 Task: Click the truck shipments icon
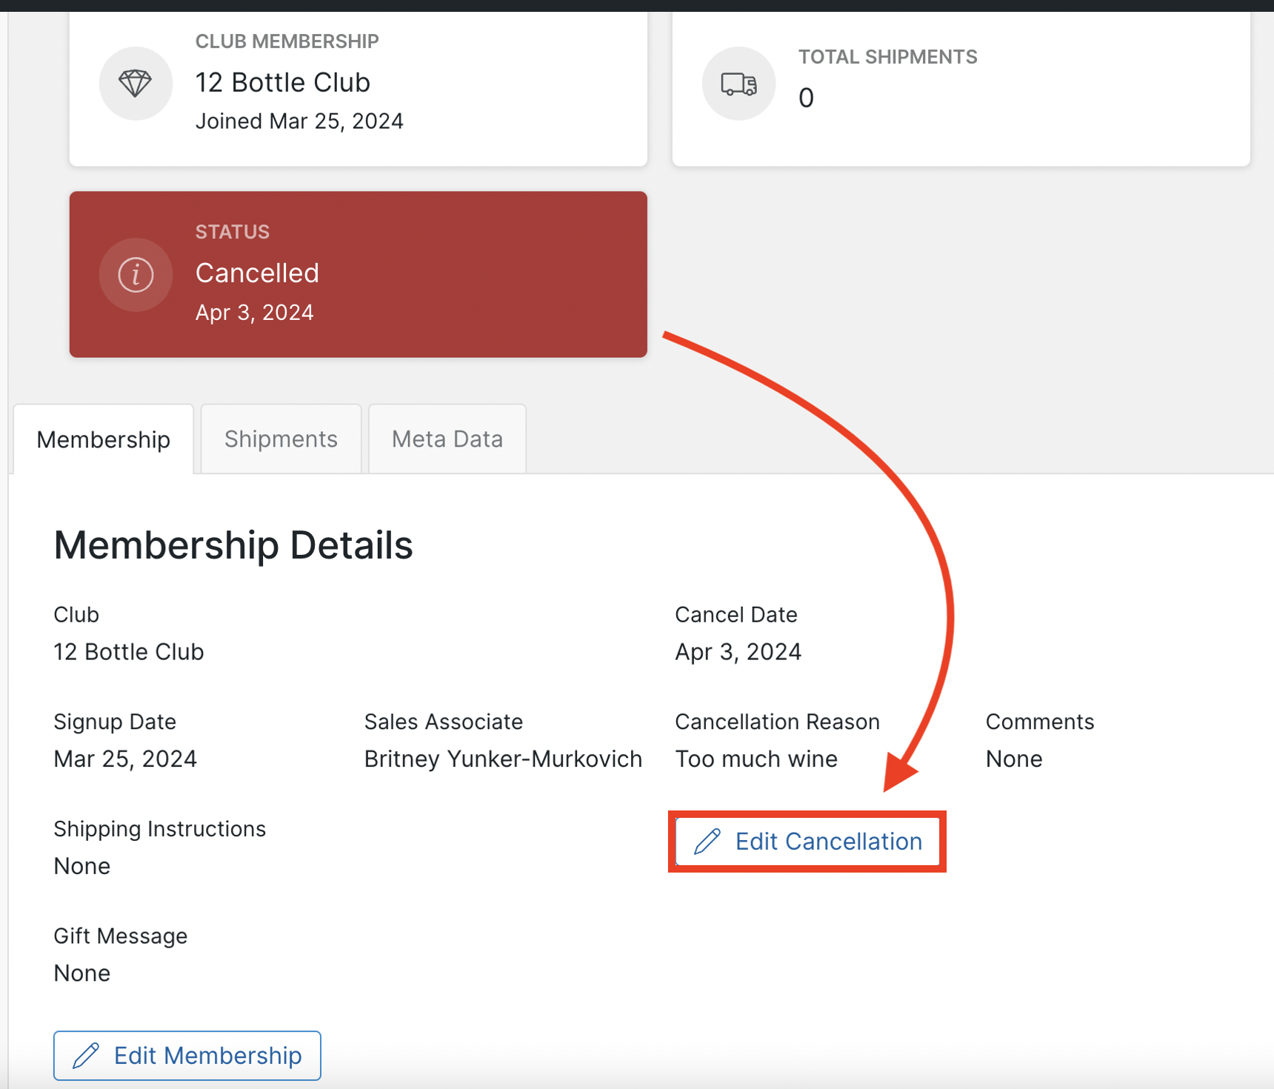tap(738, 83)
